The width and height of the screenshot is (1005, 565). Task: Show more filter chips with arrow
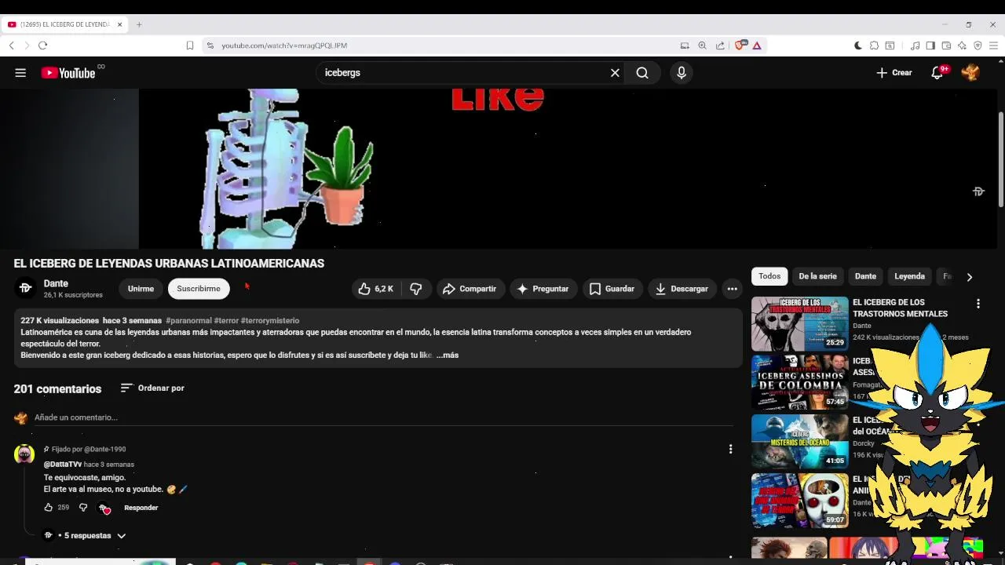pyautogui.click(x=970, y=277)
